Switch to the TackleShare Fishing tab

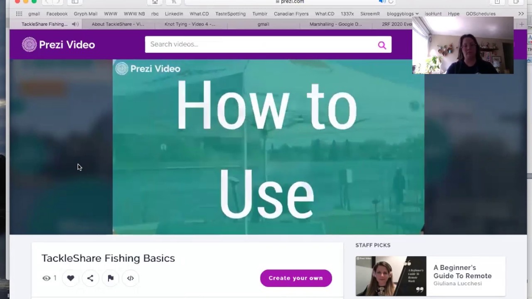(45, 24)
